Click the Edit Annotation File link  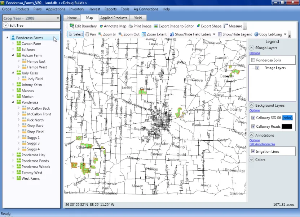(x=262, y=144)
